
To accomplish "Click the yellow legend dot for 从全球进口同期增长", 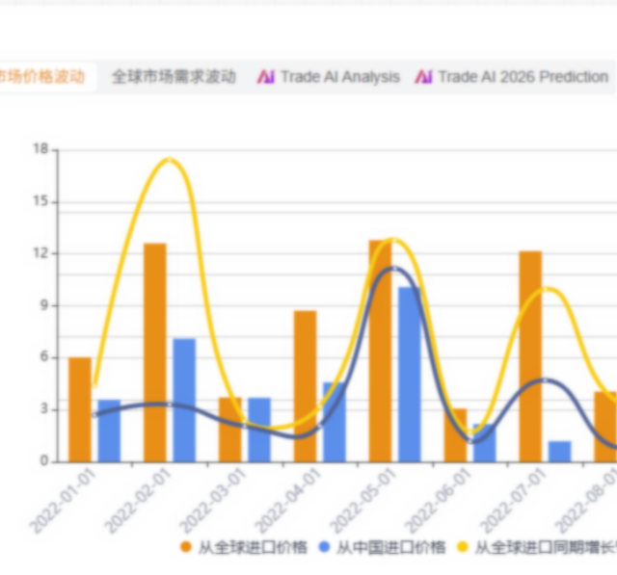I will [x=463, y=547].
